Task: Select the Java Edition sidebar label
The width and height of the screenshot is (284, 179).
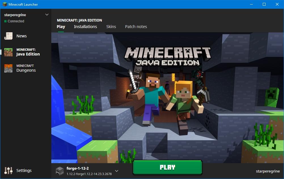Action: point(28,52)
